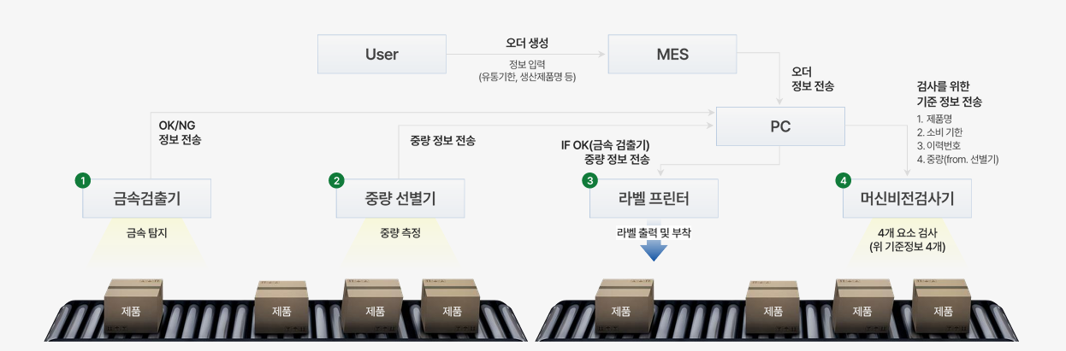Click the 오더 생성 label
The image size is (1066, 351).
tap(527, 43)
